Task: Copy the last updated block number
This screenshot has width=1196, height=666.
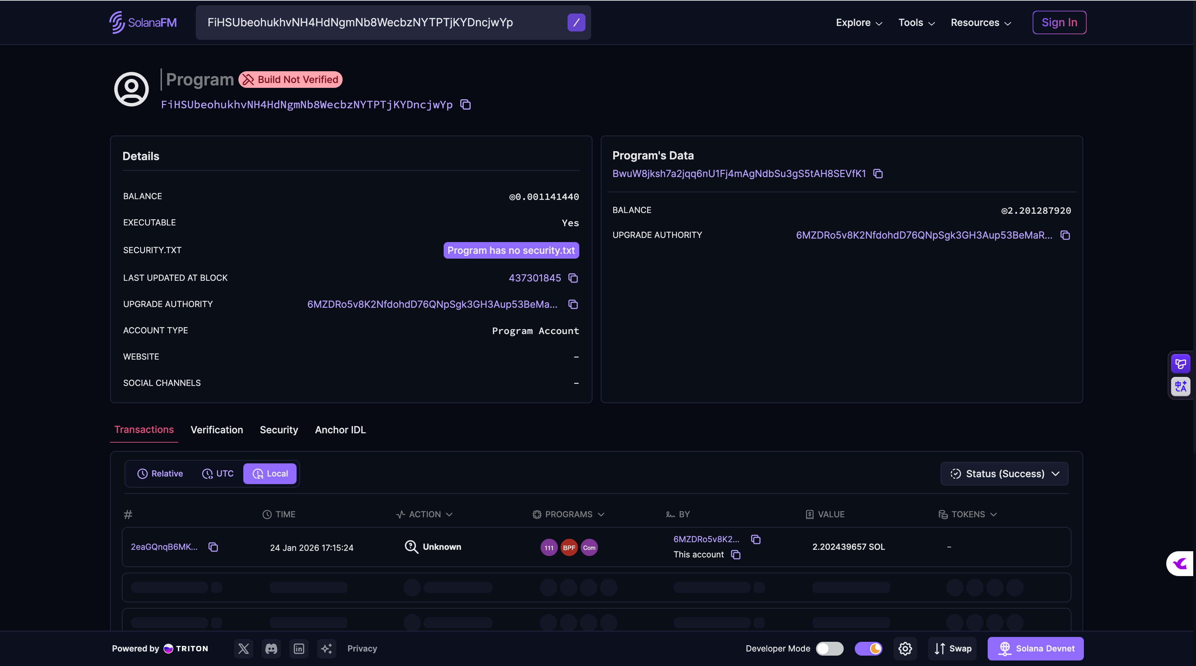Action: click(573, 278)
